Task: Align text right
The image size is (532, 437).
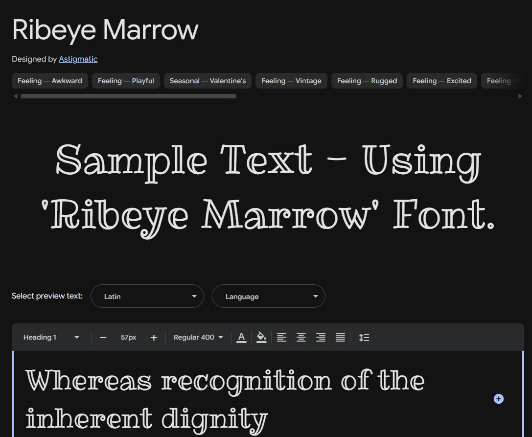Action: pyautogui.click(x=321, y=337)
